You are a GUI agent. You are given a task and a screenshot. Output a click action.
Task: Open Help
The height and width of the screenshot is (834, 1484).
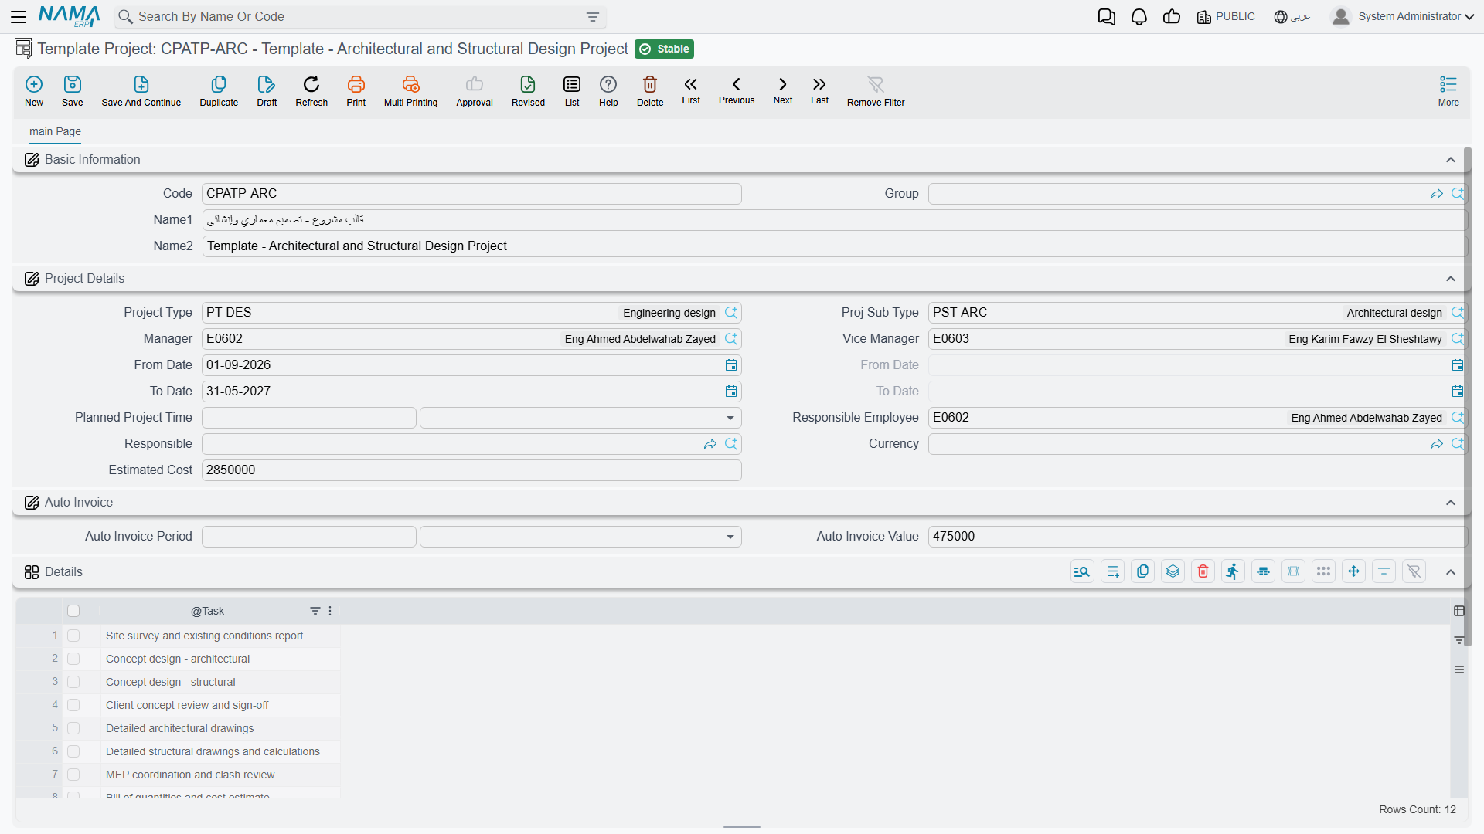coord(608,91)
